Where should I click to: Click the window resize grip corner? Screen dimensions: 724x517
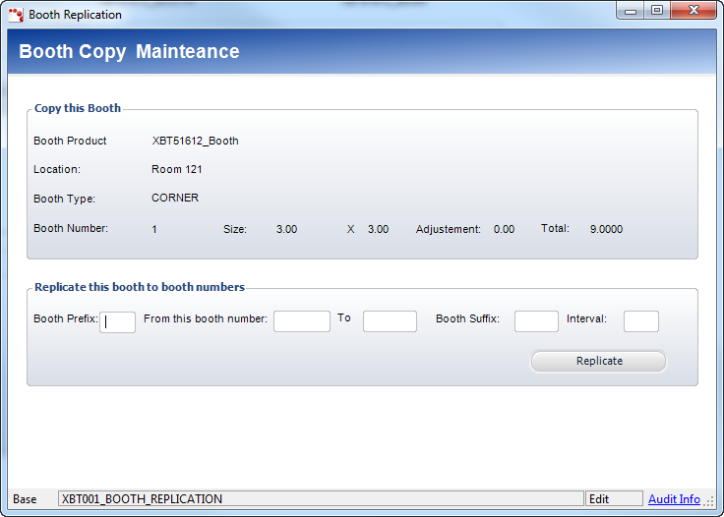710,502
